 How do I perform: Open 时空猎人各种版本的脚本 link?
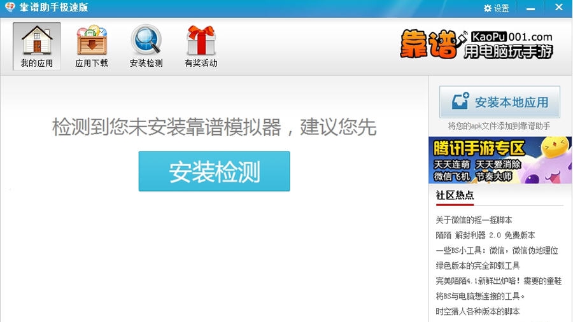point(478,311)
